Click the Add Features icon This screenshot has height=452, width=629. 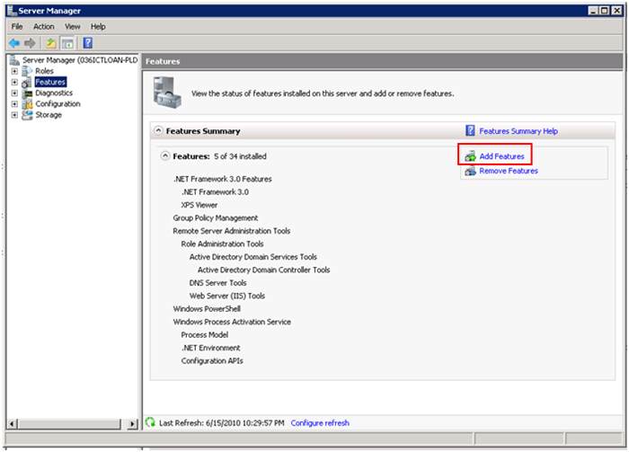coord(470,156)
